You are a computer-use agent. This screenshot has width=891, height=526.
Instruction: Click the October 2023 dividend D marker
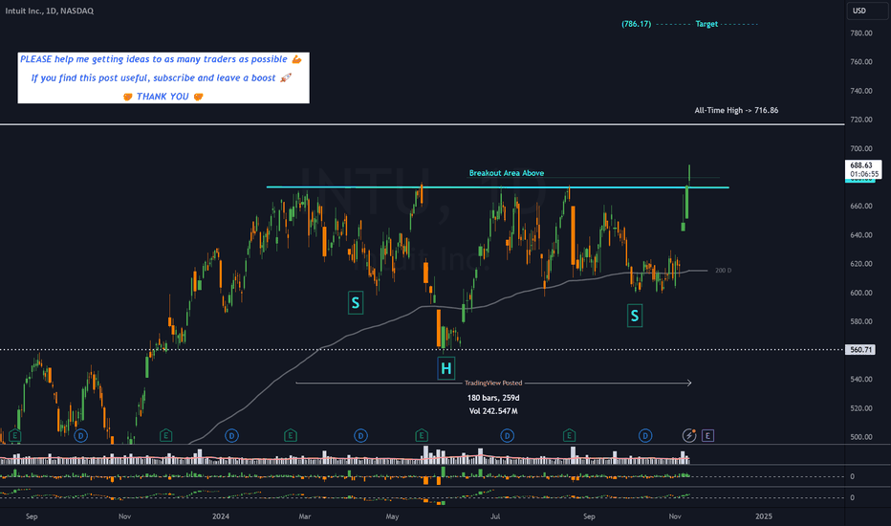80,436
